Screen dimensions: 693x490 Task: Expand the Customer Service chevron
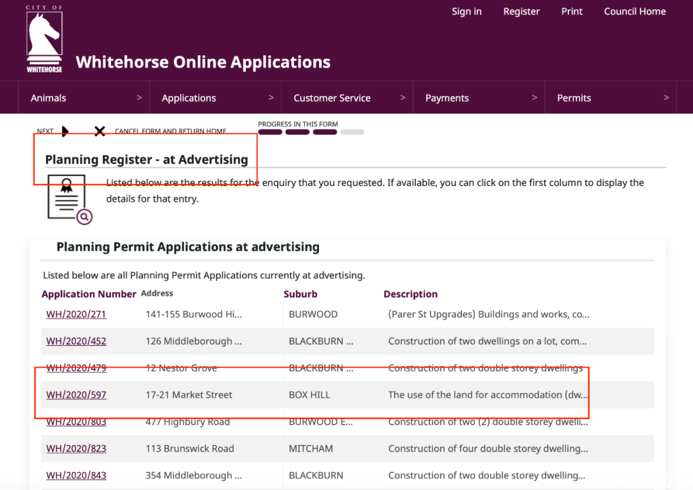coord(402,97)
